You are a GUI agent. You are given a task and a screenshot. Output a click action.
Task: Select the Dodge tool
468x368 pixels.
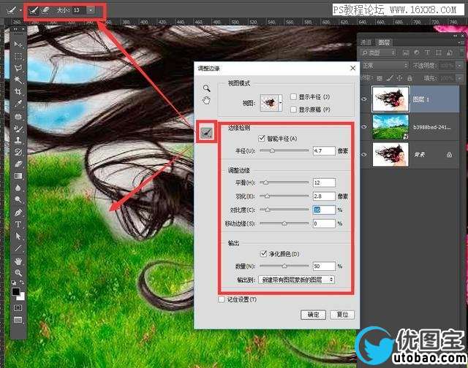point(18,199)
